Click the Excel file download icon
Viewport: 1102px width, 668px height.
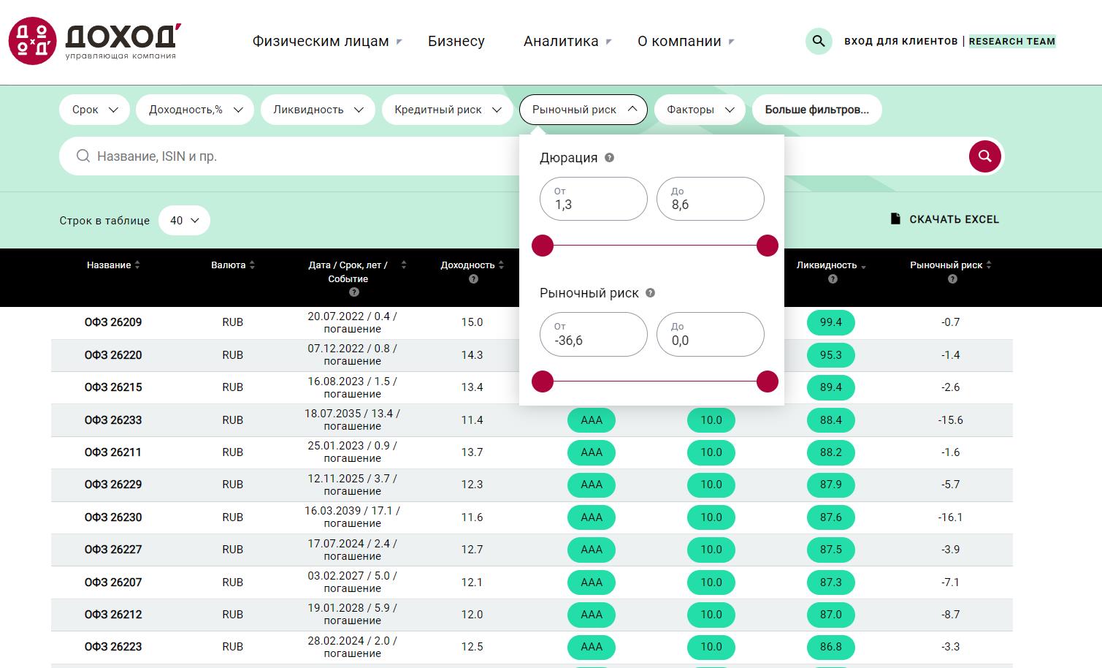pyautogui.click(x=895, y=219)
